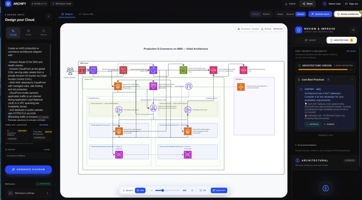Click the COST001 info circle icon
The image size is (362, 200).
(301, 89)
